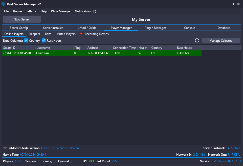Sort by the Country column header
Viewport: 243px width, 166px height.
(x=163, y=48)
